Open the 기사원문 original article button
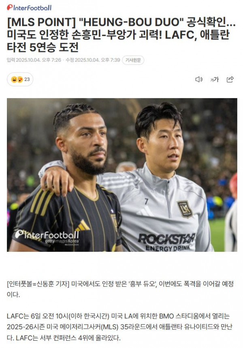The image size is (243, 348). 133,60
